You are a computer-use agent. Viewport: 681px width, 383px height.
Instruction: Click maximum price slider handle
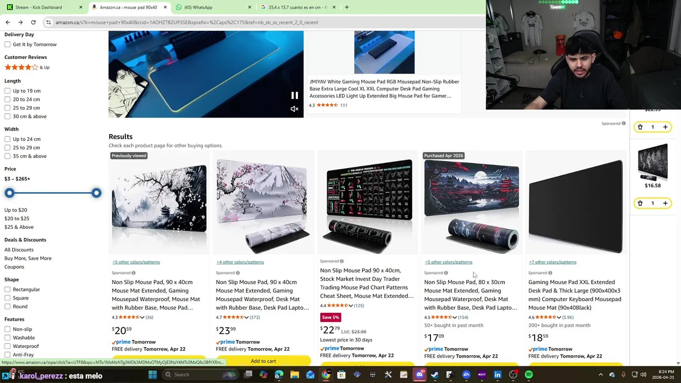(96, 193)
